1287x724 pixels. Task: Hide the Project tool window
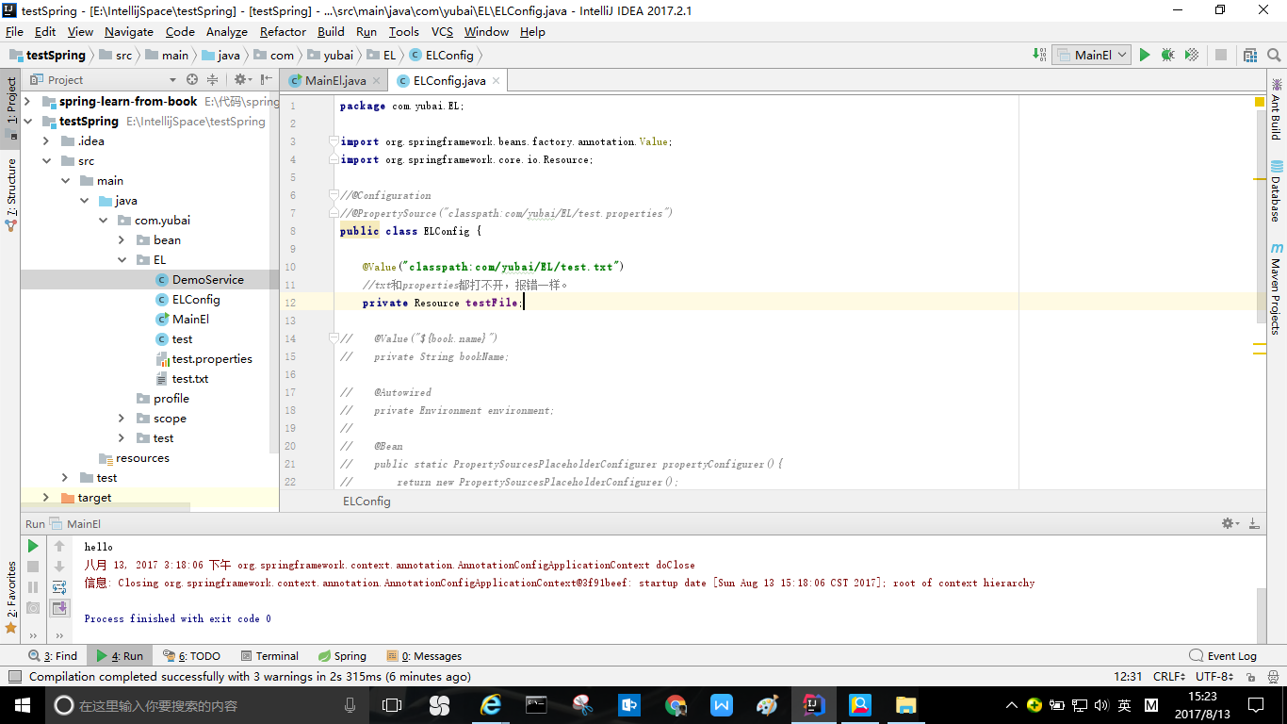267,80
